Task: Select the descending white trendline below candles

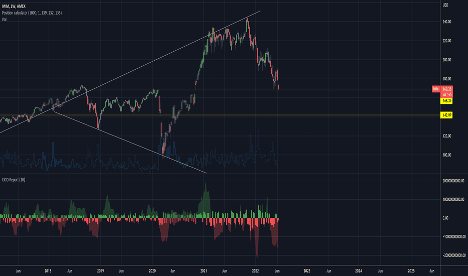Action: (x=130, y=142)
